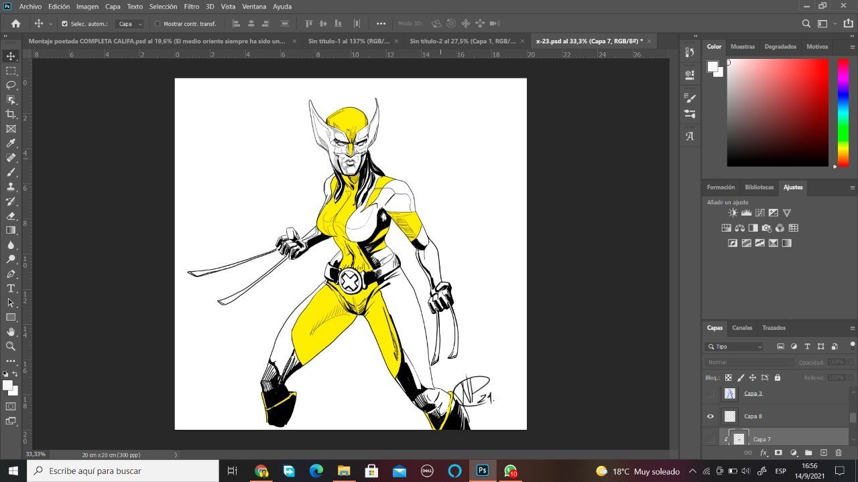Open the Capa menu
Screen dimensions: 858x482
point(113,6)
